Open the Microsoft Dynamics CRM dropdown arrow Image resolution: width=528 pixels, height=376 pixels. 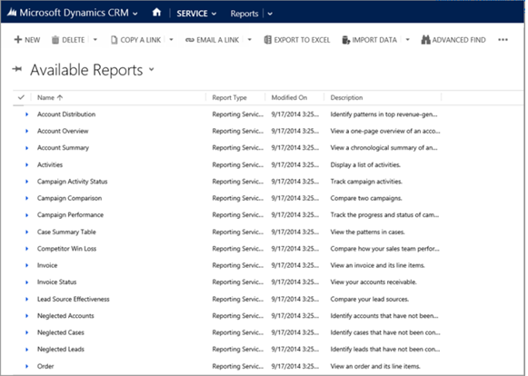(135, 14)
